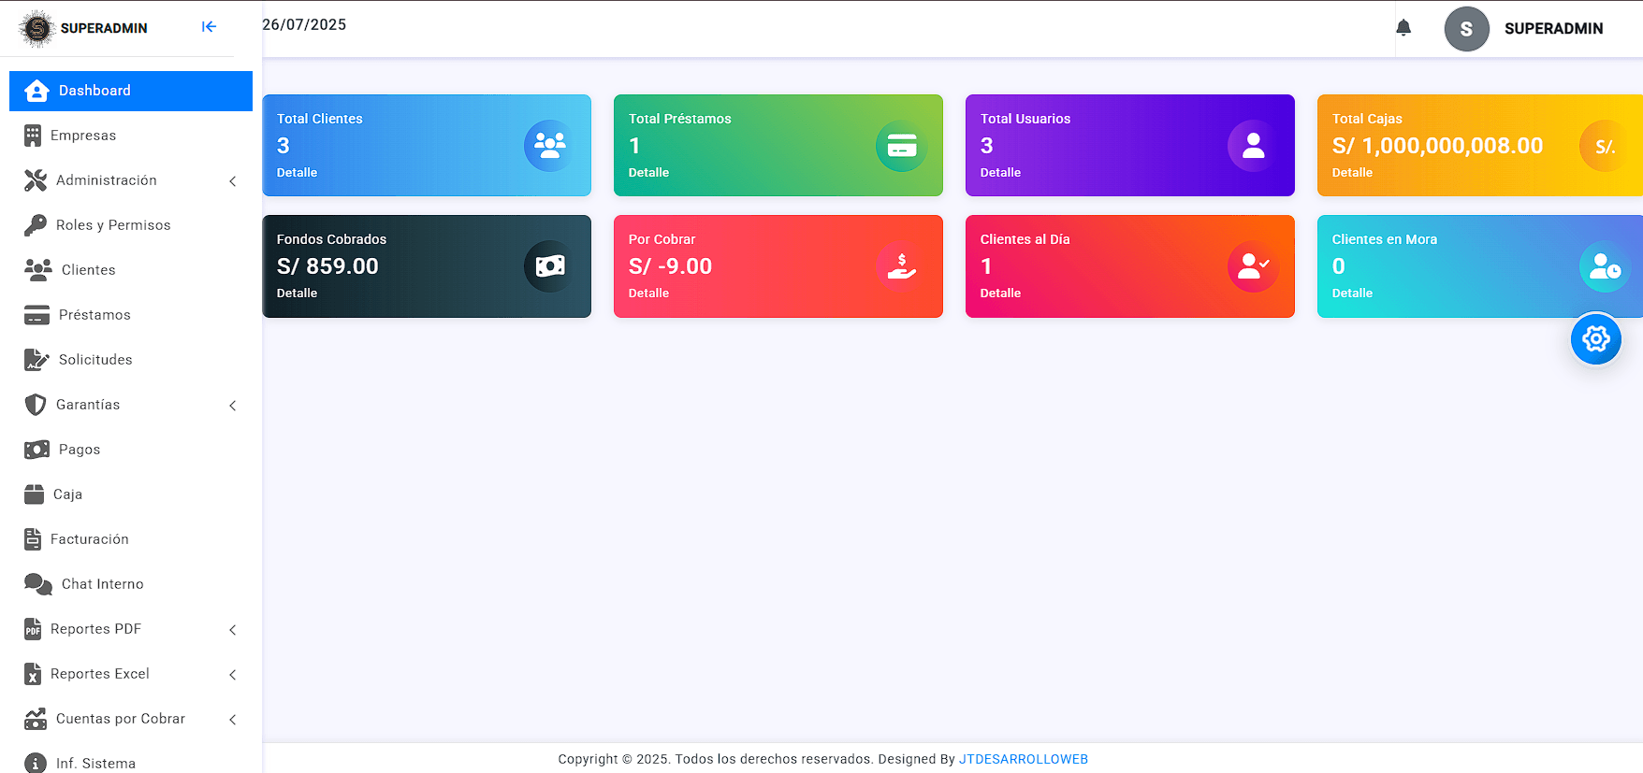This screenshot has height=773, width=1643.
Task: Follow the JTDESARROLLOWEB footer link
Action: click(1023, 759)
